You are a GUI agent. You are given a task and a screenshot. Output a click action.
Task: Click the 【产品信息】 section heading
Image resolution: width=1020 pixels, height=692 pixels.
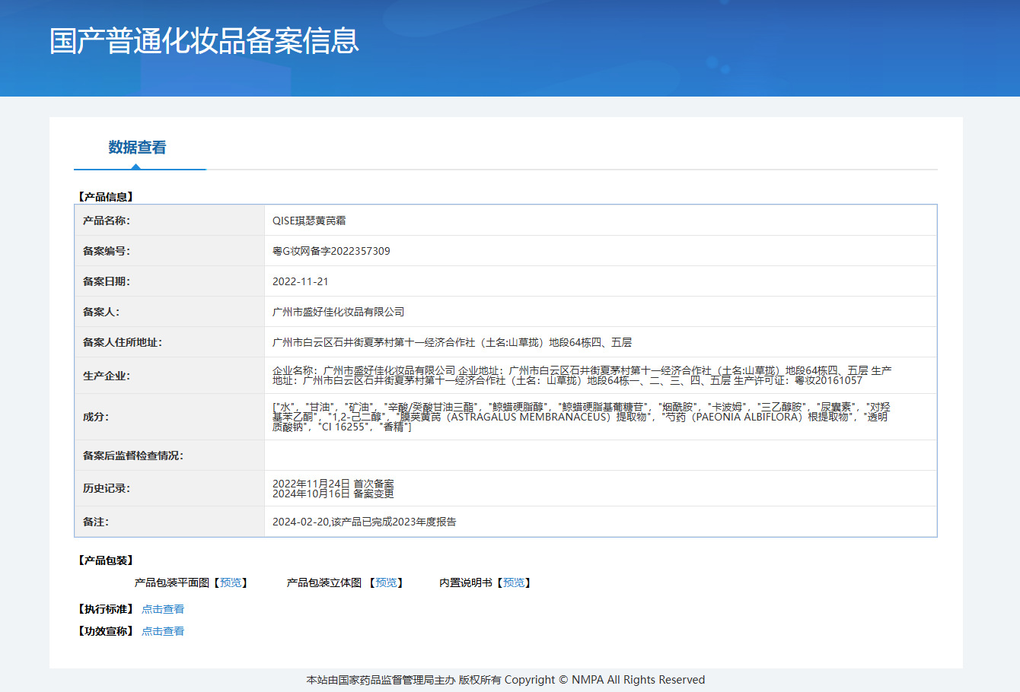pos(106,197)
